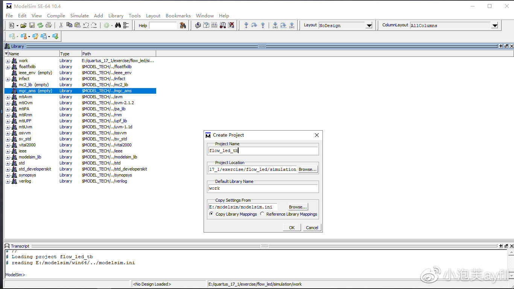Screen dimensions: 514x289
Task: Click the Default Library Name field
Action: (x=263, y=188)
